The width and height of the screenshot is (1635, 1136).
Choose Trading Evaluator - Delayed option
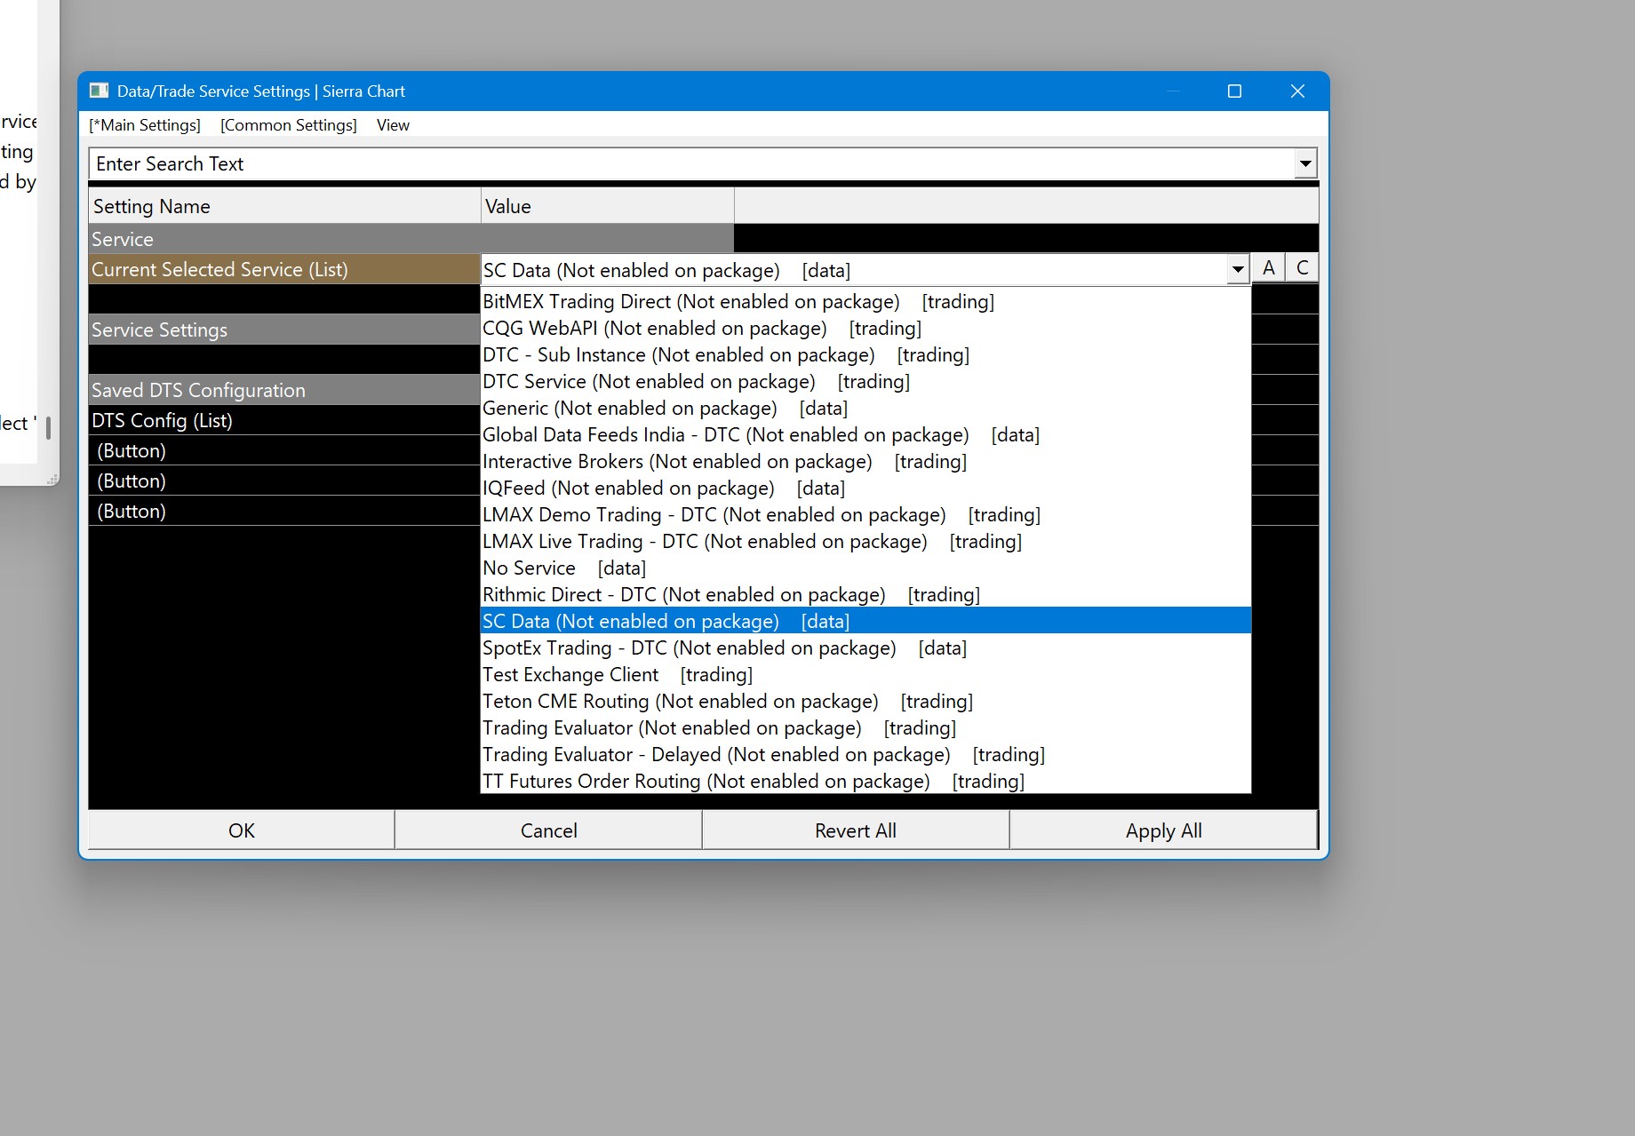[x=865, y=754]
